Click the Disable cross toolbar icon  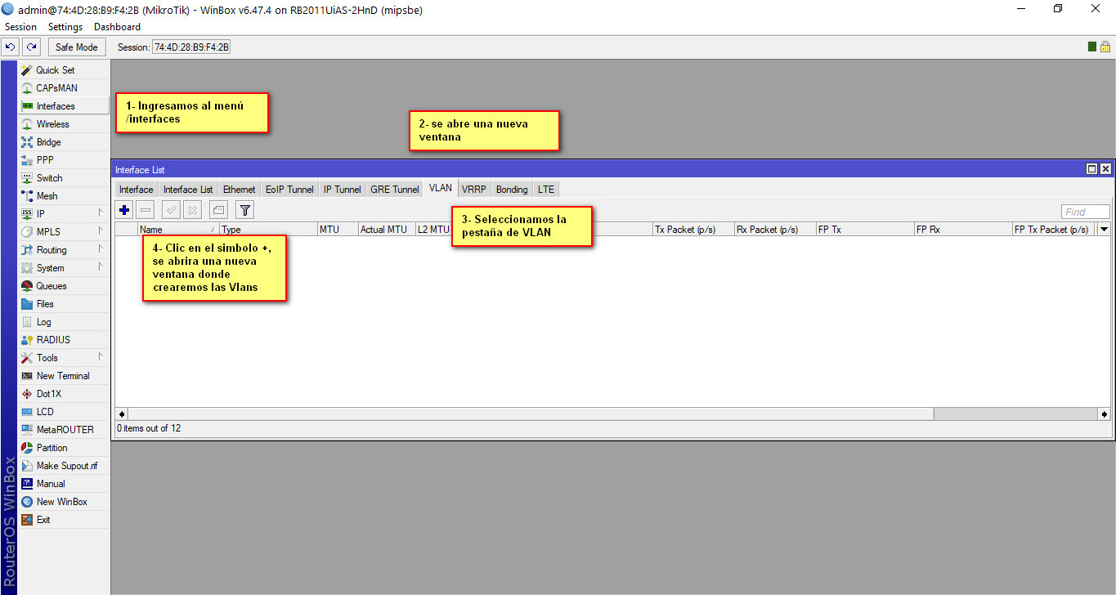pos(192,210)
